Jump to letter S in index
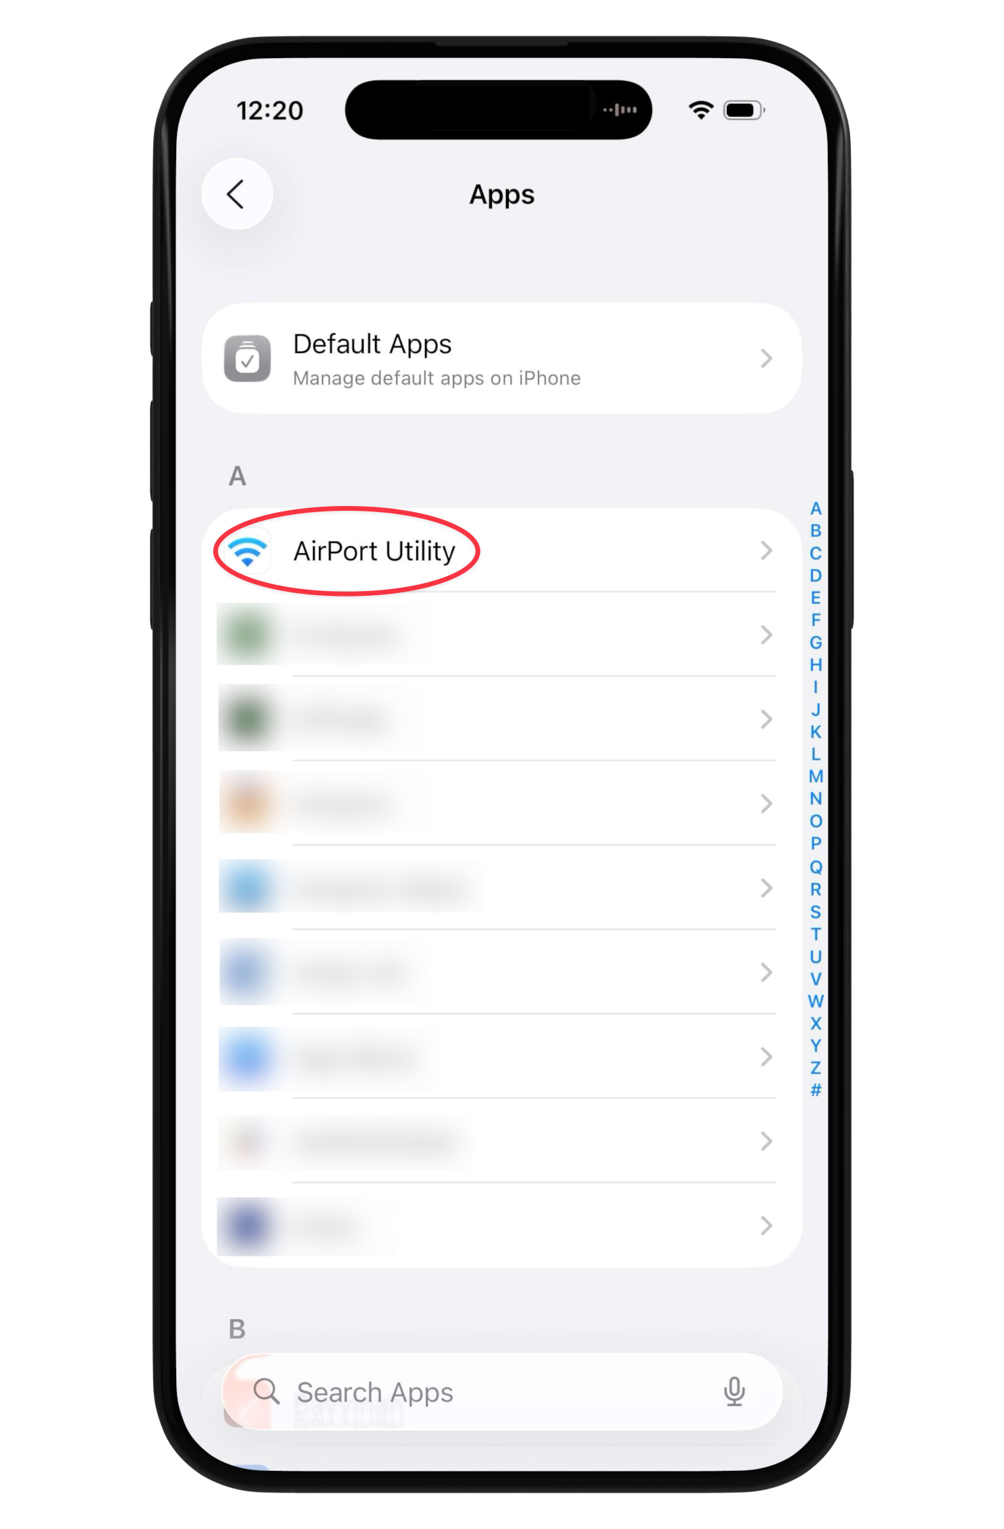Screen dimensions: 1004x1529 click(816, 912)
